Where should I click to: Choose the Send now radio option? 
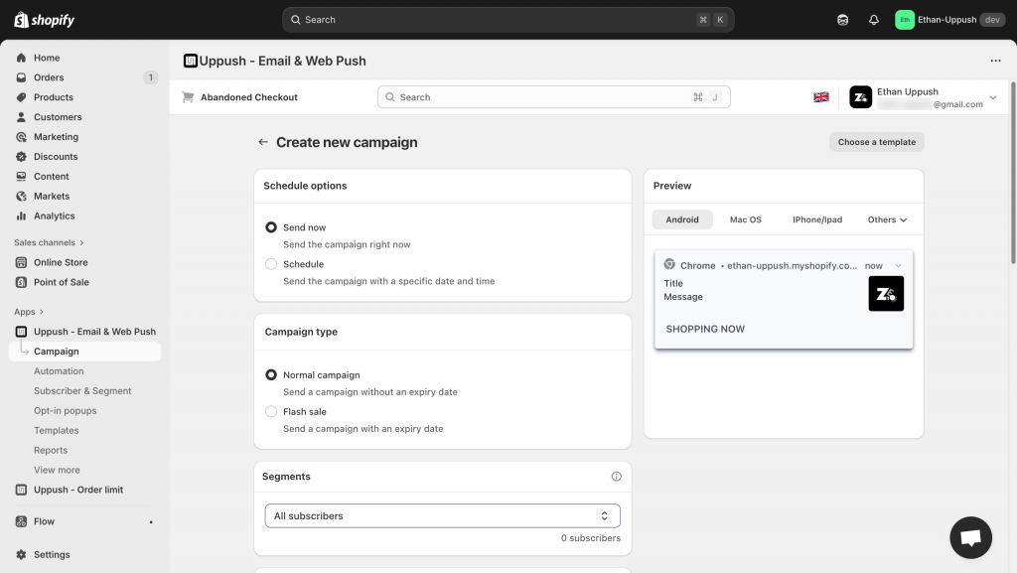tap(271, 227)
